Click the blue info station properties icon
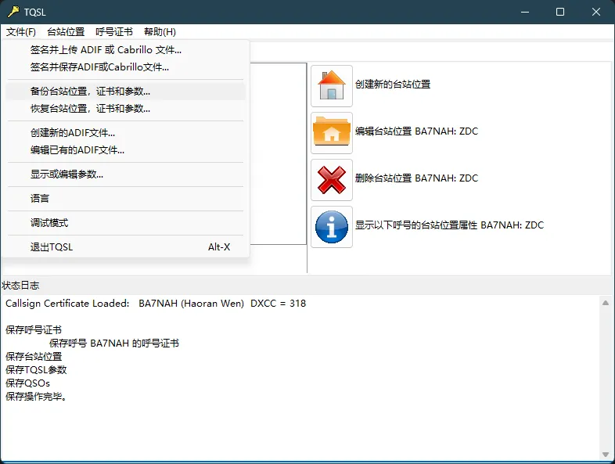Image resolution: width=615 pixels, height=464 pixels. click(332, 226)
